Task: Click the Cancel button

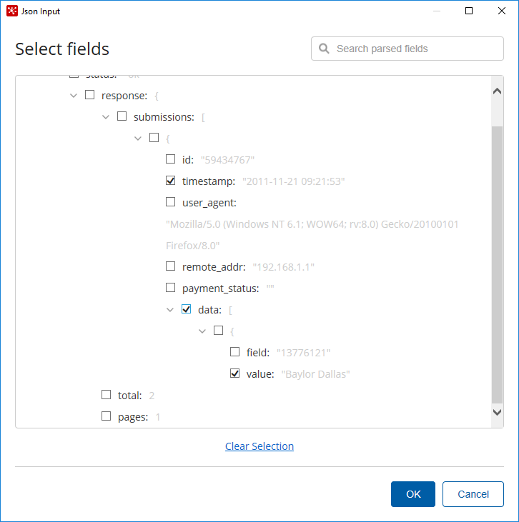Action: (x=473, y=494)
